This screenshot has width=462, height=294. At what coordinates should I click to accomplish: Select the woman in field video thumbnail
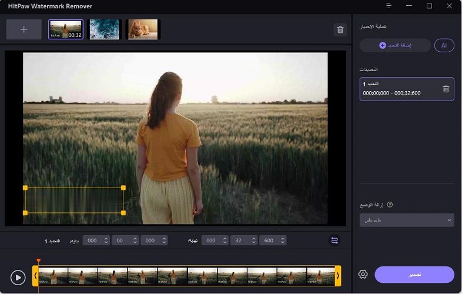pyautogui.click(x=66, y=29)
